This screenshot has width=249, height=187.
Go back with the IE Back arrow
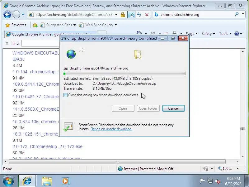(x=7, y=15)
